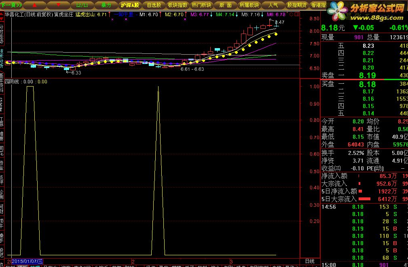Open the 江恩 side tab

point(2,122)
